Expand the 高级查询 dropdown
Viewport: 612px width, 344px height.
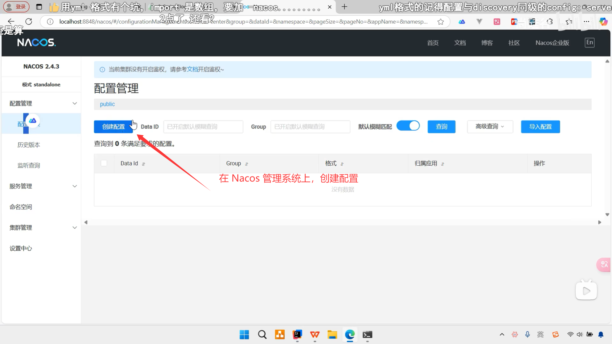pyautogui.click(x=490, y=126)
